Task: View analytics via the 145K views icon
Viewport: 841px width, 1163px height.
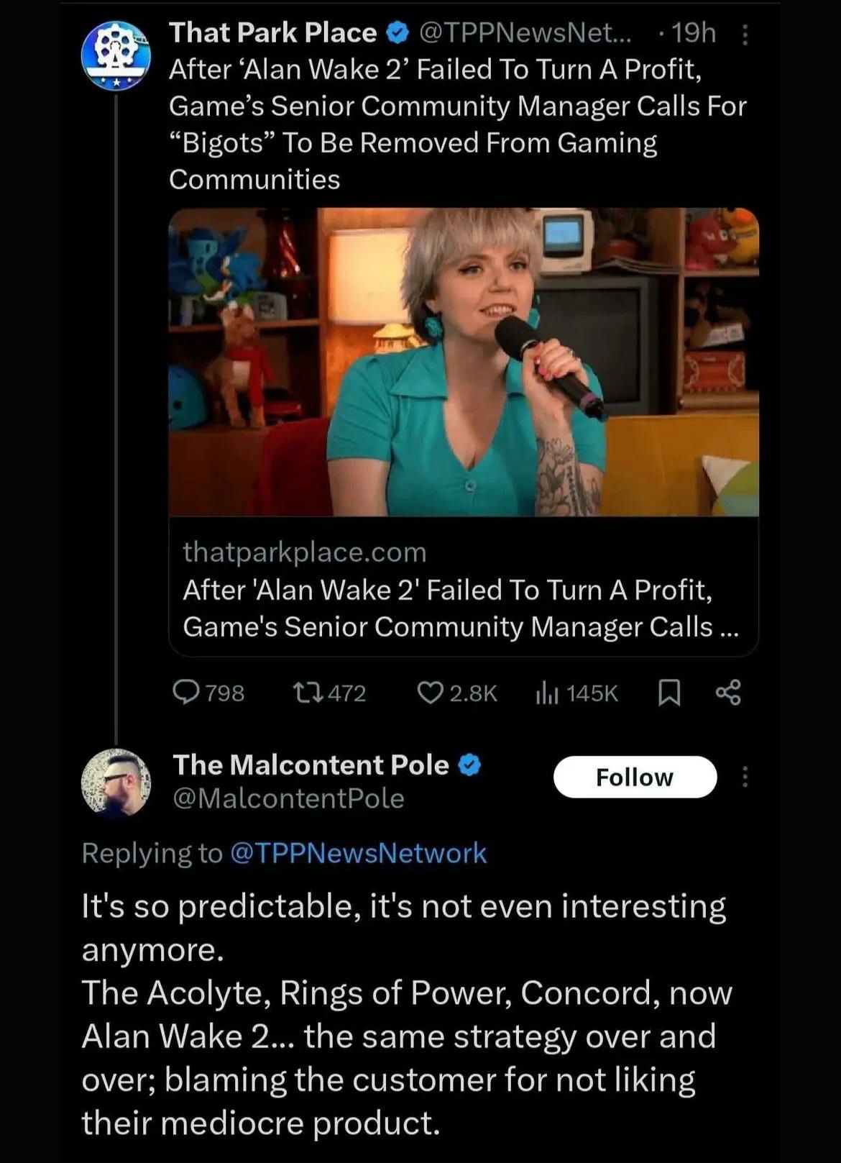Action: [x=547, y=693]
